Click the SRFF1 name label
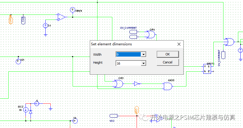 (x=210, y=63)
